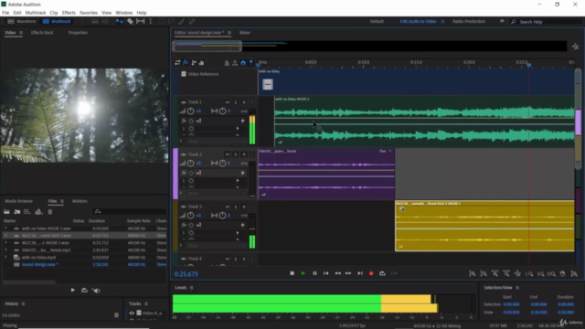Click Track 1 volume knob
This screenshot has height=329, width=585.
[x=191, y=111]
